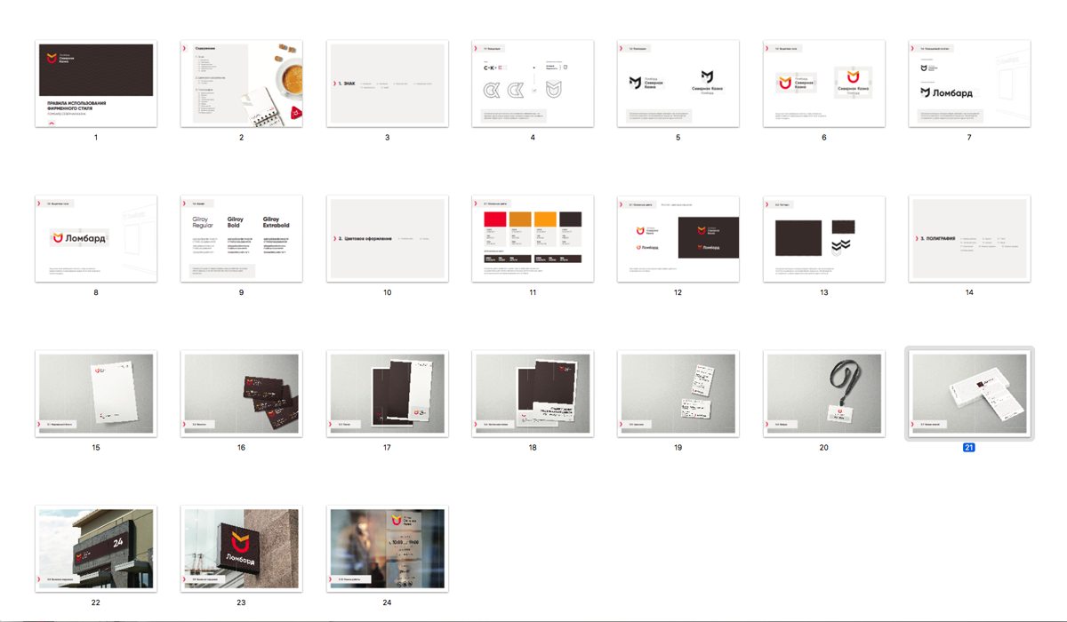Screen dimensions: 1067x622
Task: Open the contents slide with the coffee cup
Action: coord(241,84)
